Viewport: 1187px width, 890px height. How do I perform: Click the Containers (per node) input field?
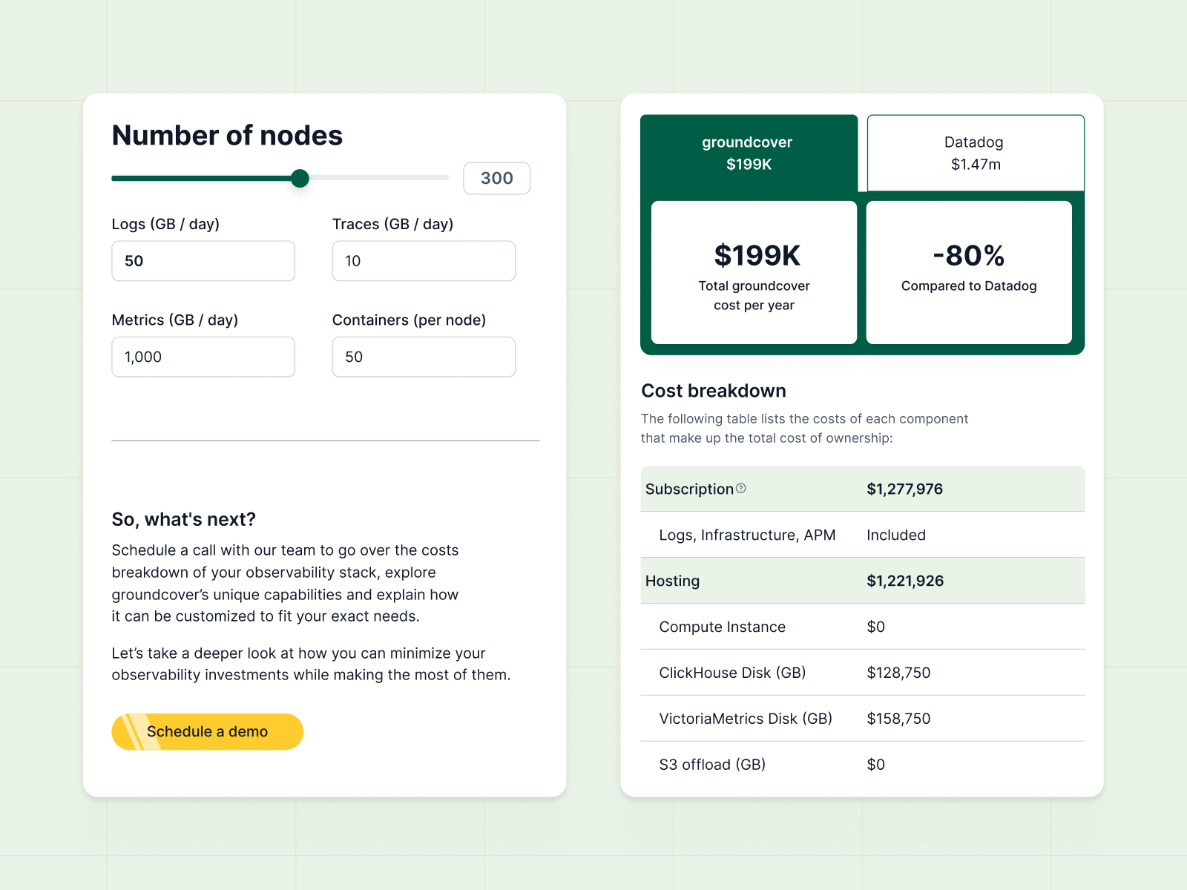424,357
